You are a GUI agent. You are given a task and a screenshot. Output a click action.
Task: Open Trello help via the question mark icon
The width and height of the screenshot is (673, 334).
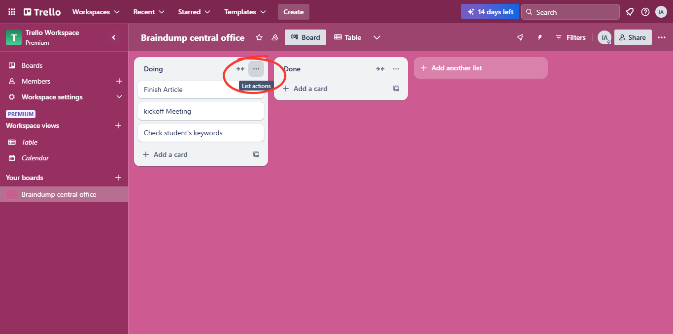[x=645, y=12]
